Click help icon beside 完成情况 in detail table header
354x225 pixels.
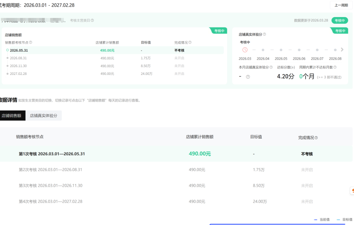(x=316, y=138)
